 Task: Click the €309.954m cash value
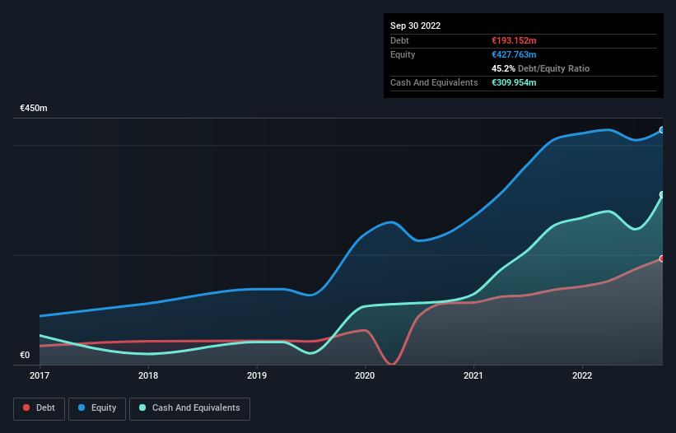pos(514,82)
